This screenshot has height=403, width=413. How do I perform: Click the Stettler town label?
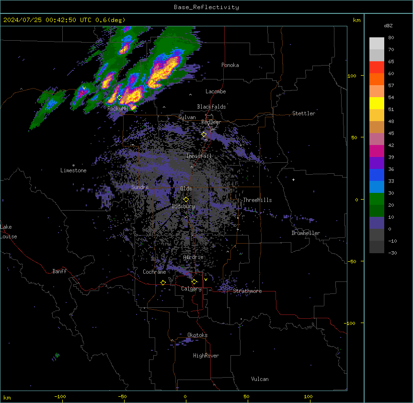click(304, 113)
